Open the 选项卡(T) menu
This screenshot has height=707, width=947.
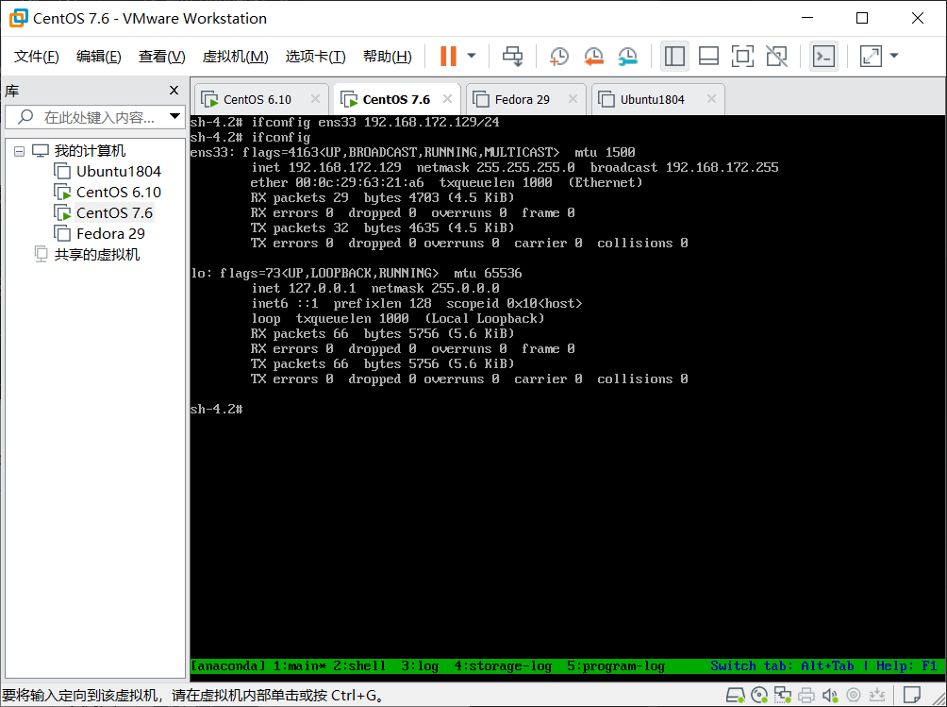[x=315, y=57]
